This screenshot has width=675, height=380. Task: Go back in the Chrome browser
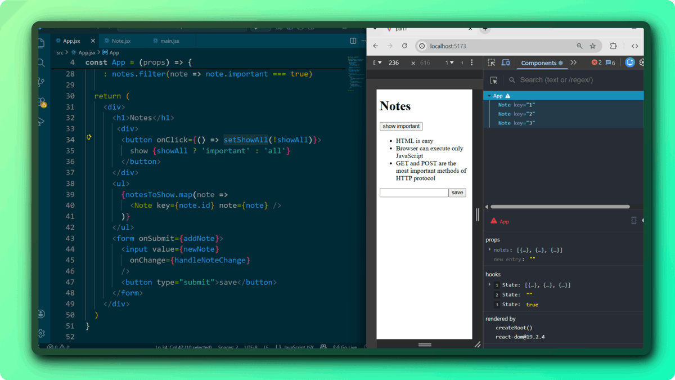point(376,46)
